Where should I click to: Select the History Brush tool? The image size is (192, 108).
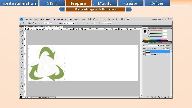point(22,57)
